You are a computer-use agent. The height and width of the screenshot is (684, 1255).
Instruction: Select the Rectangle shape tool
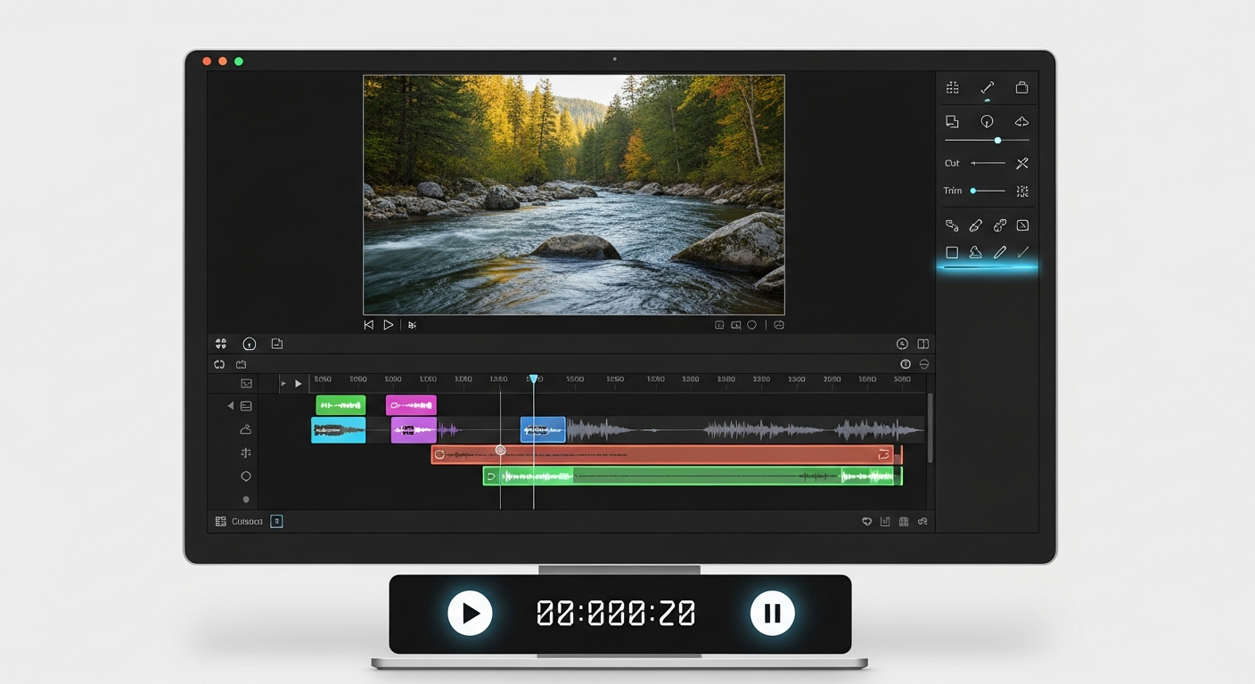click(x=952, y=252)
